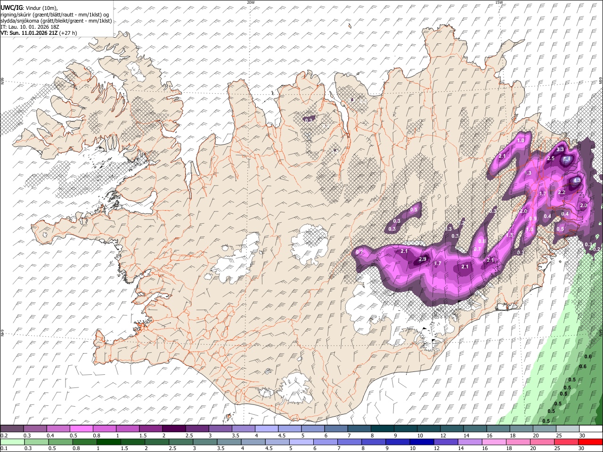This screenshot has height=452, width=603.
Task: Click the '3.3' precipitation value on map
Action: coord(560,149)
